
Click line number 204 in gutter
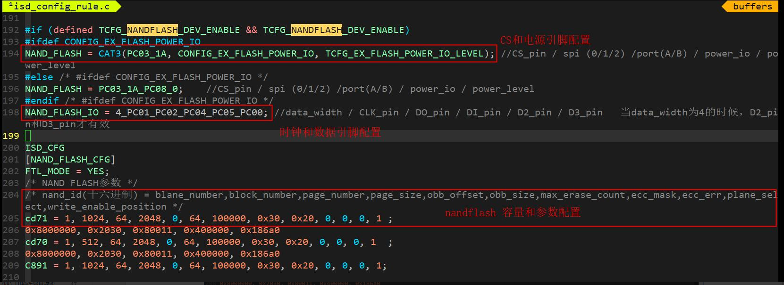(x=10, y=195)
